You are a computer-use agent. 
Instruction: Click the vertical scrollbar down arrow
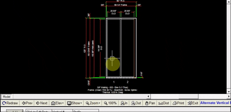click(229, 92)
